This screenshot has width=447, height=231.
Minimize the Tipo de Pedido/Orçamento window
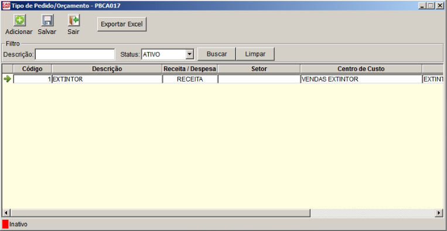point(422,5)
